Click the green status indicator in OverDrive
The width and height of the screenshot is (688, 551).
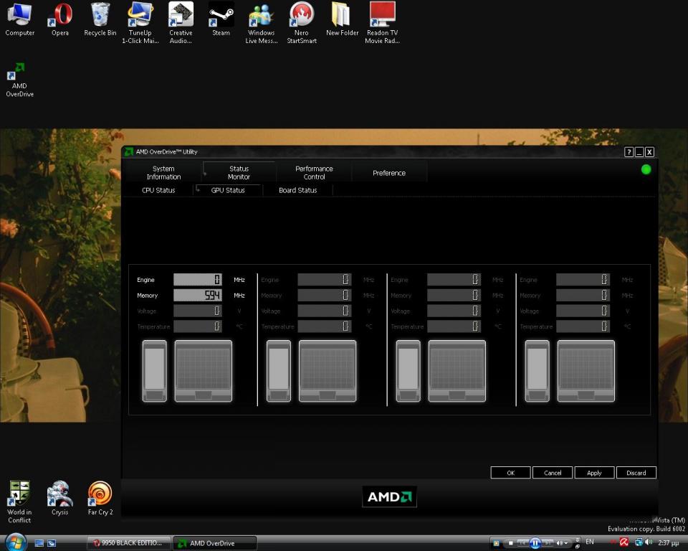[646, 169]
